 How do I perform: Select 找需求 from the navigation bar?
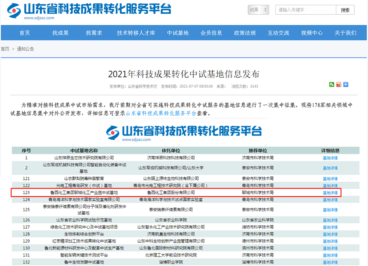(94, 33)
